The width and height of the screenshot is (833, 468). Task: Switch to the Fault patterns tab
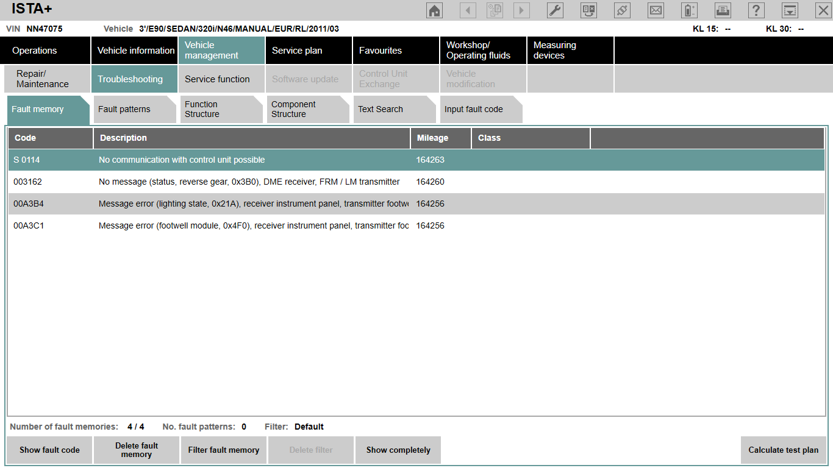(x=135, y=110)
